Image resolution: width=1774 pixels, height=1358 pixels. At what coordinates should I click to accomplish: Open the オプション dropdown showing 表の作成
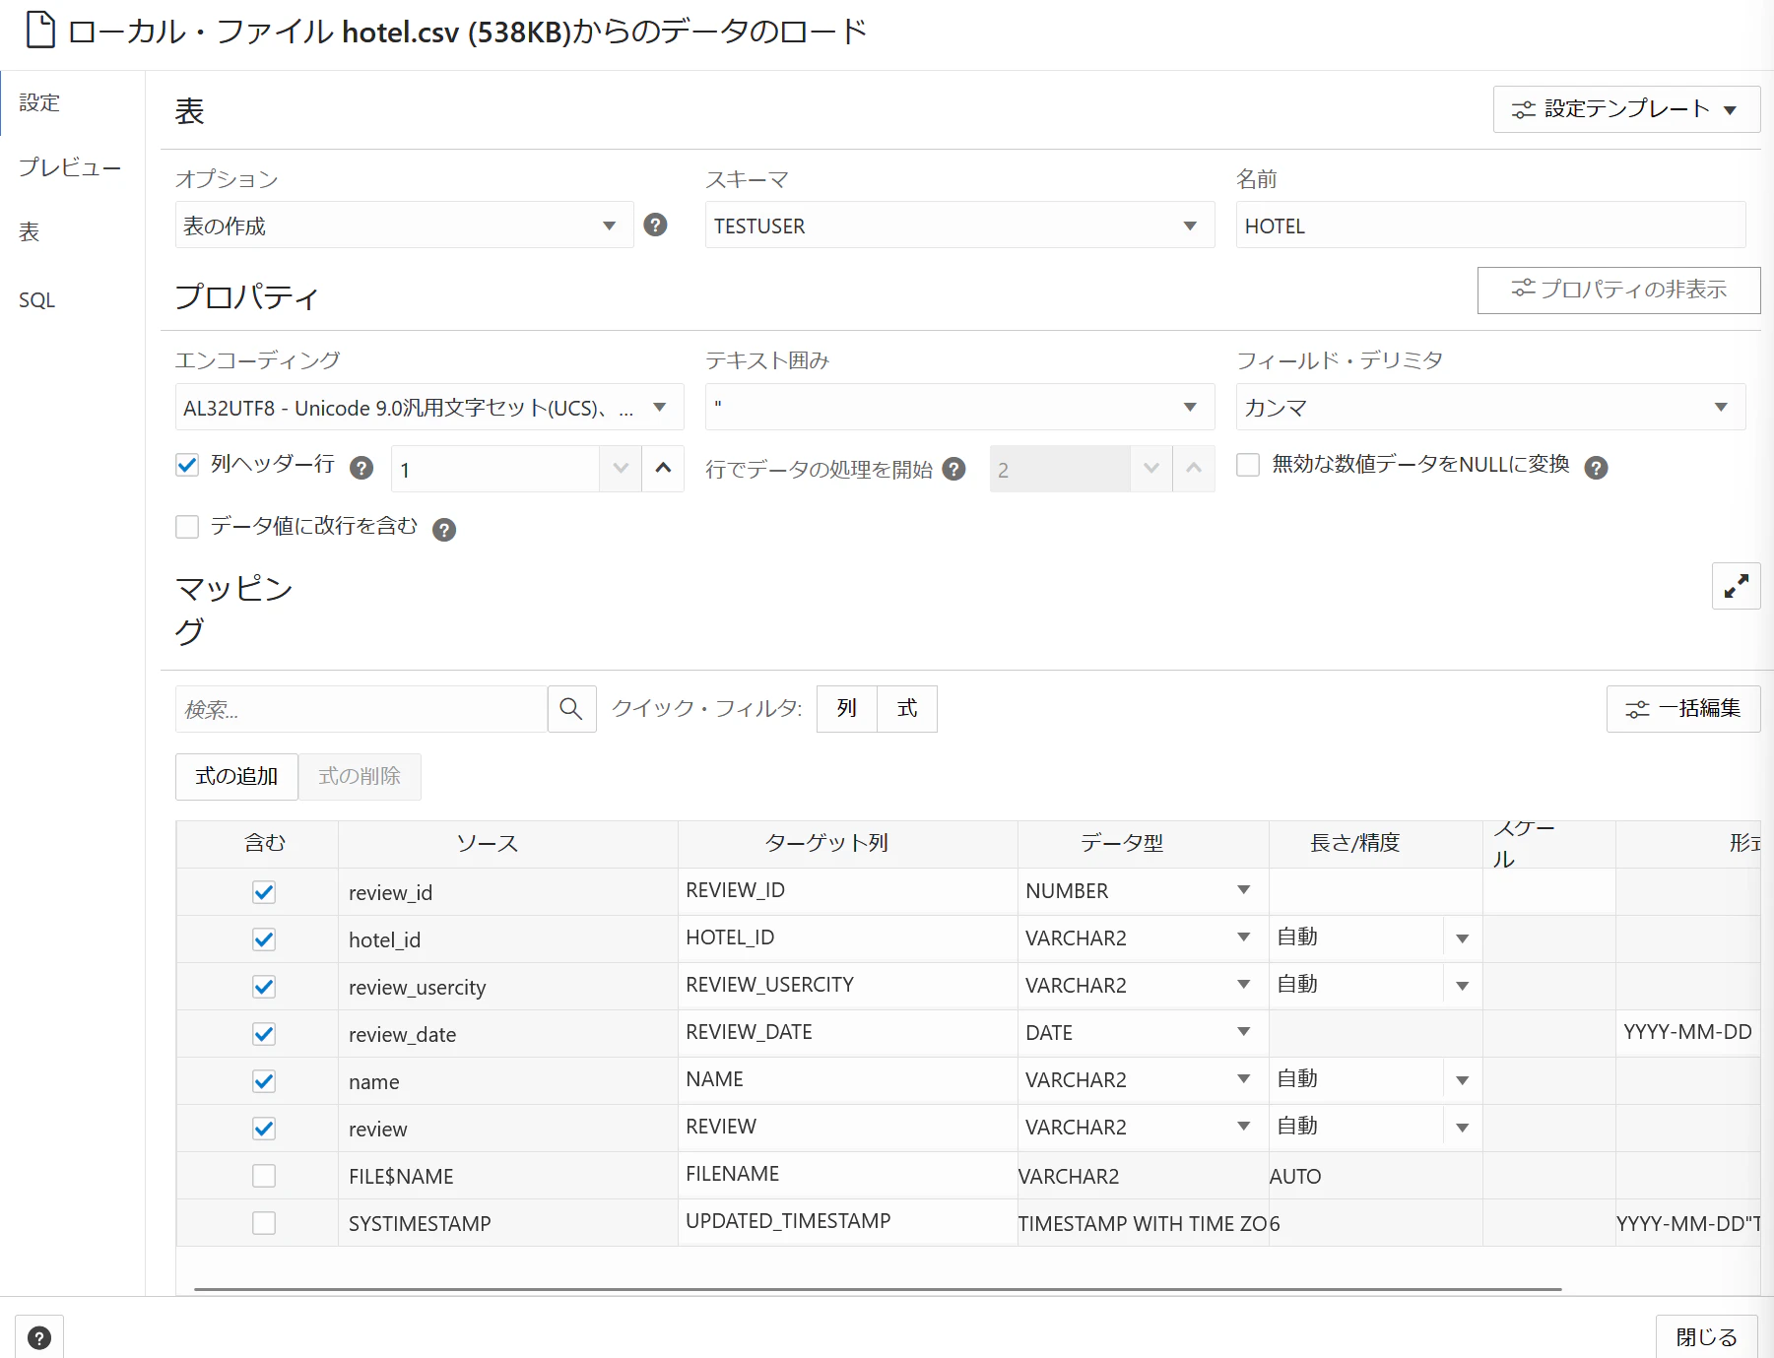tap(404, 226)
